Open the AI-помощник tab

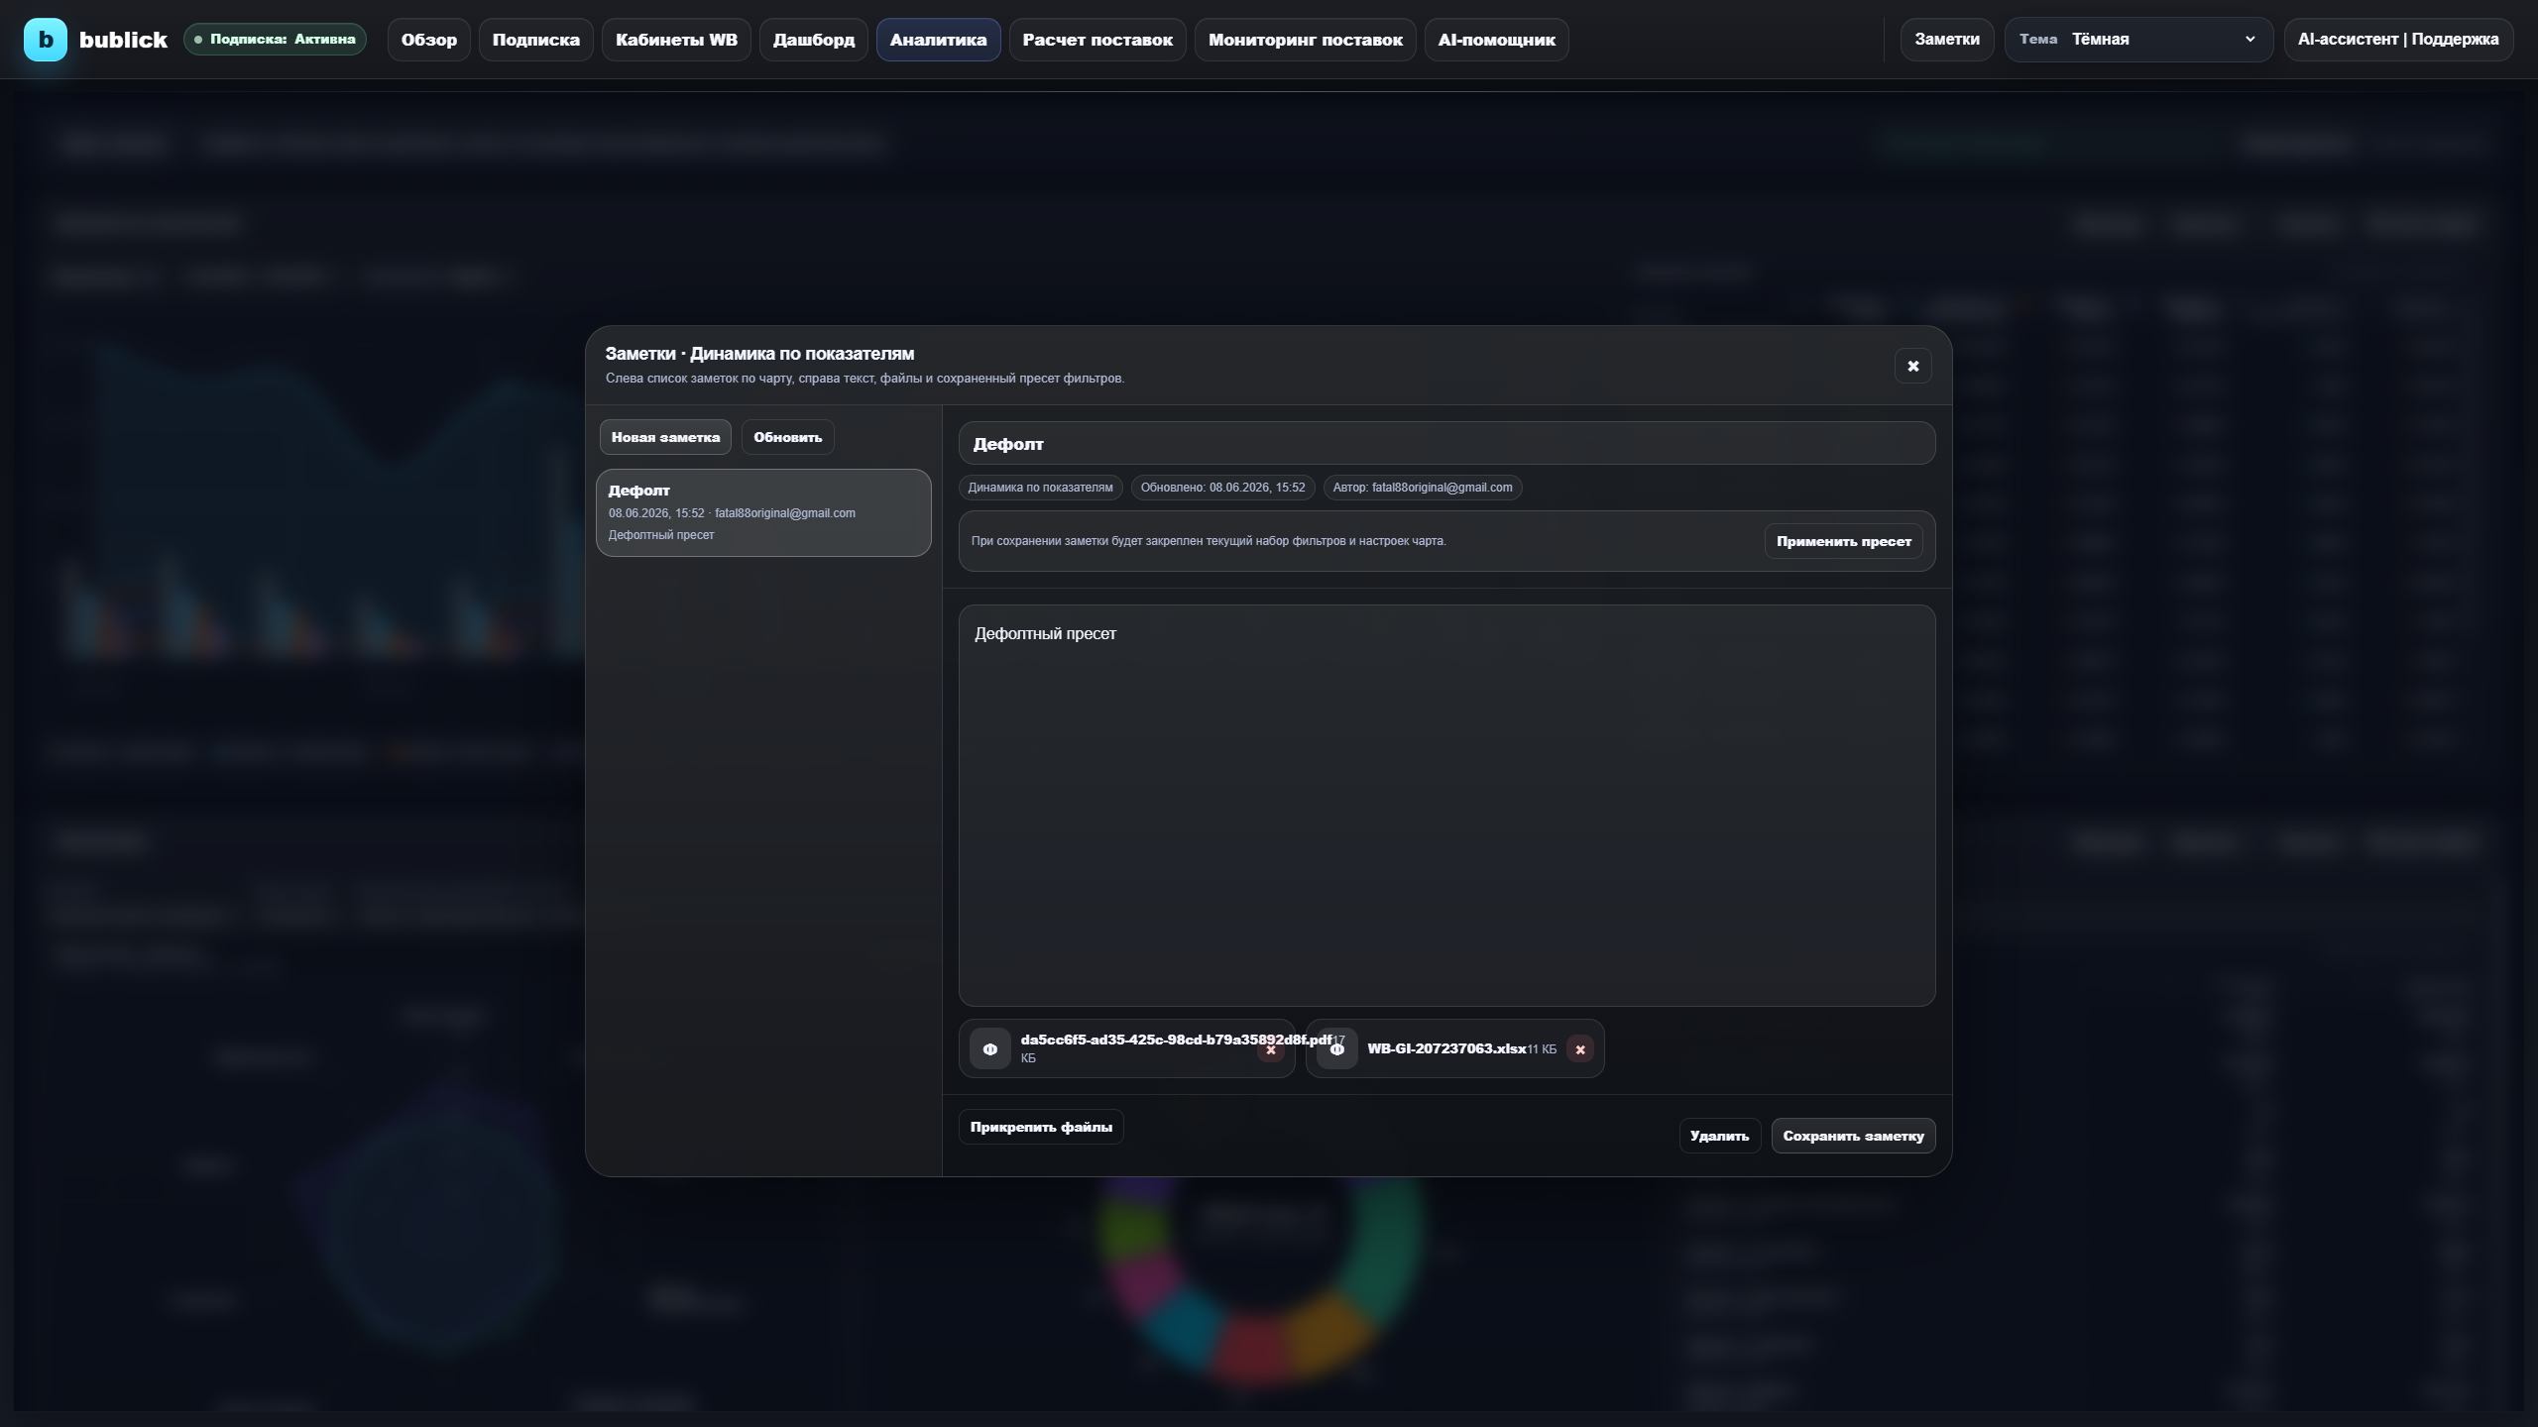1496,40
